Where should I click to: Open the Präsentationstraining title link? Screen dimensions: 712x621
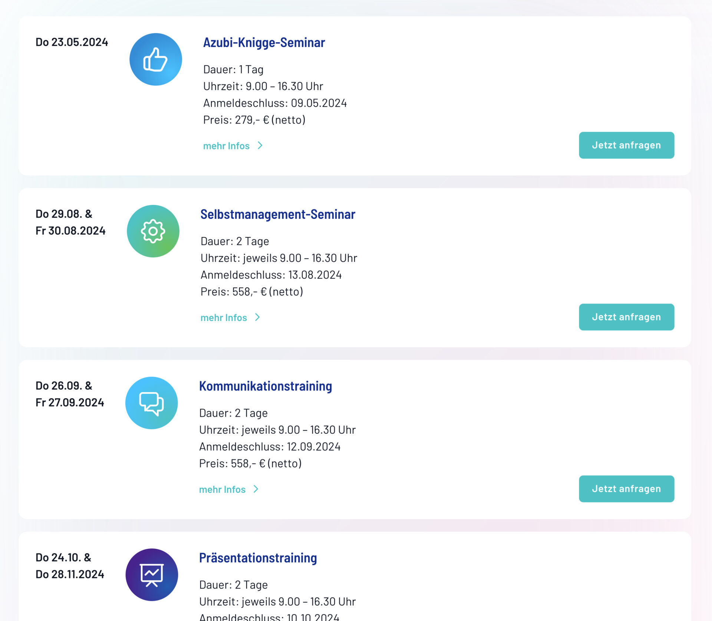pyautogui.click(x=258, y=558)
